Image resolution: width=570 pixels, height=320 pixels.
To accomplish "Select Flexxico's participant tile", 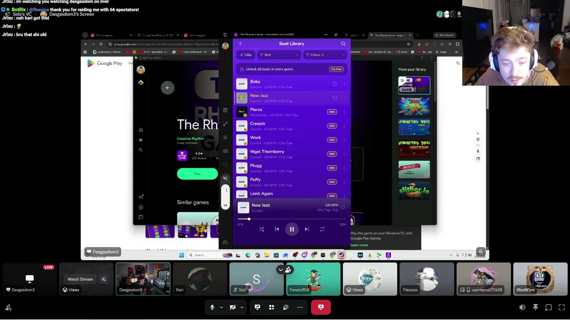I will click(x=427, y=279).
